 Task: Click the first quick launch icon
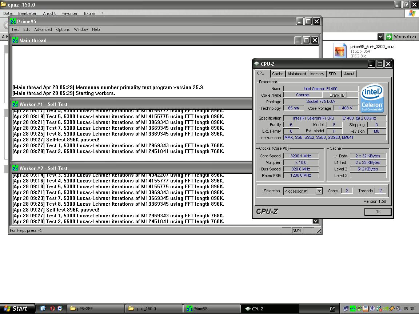click(x=43, y=309)
